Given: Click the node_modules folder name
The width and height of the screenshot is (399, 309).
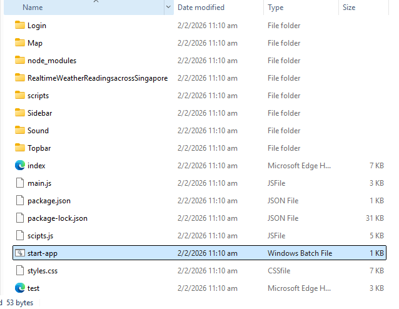Looking at the screenshot, I should point(52,61).
